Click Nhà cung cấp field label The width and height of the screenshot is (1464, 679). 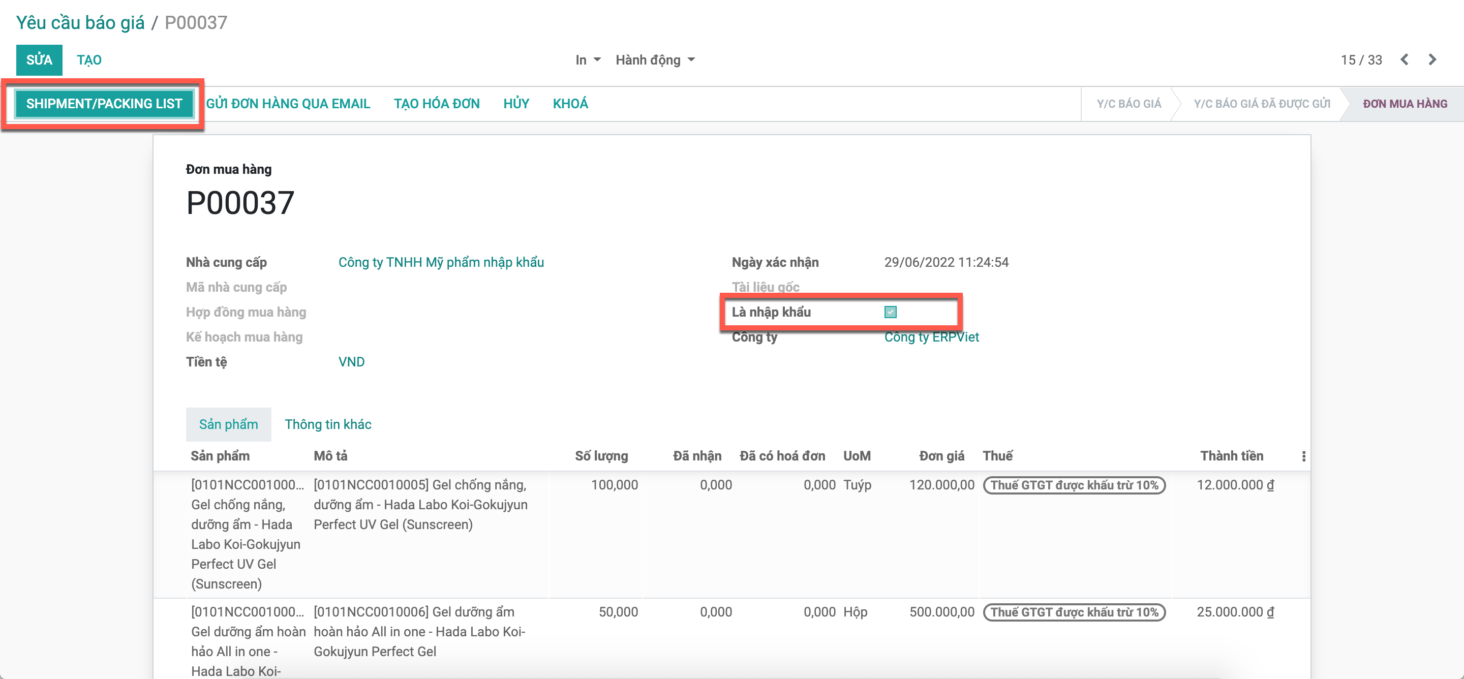click(226, 263)
